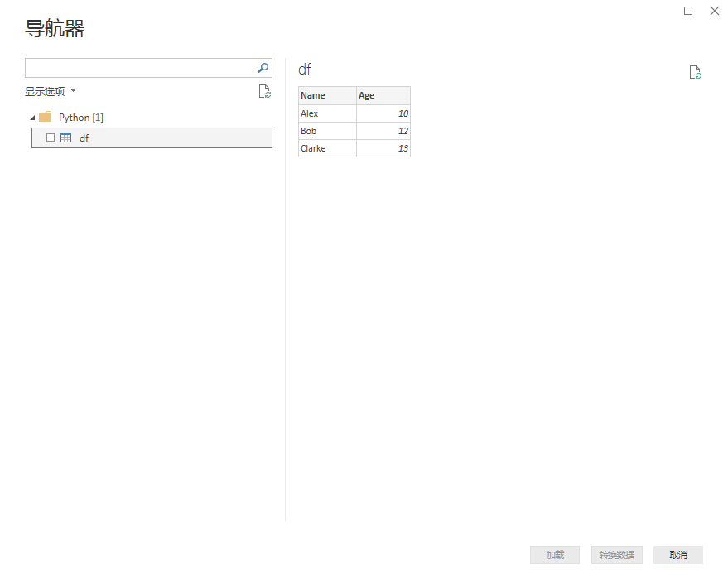The image size is (728, 579).
Task: Click the 加载 button
Action: pos(555,555)
